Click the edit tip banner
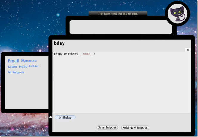 118,14
